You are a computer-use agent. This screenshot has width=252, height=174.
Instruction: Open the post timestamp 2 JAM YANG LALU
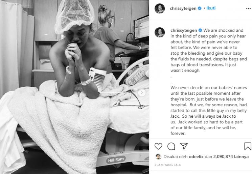click(168, 165)
